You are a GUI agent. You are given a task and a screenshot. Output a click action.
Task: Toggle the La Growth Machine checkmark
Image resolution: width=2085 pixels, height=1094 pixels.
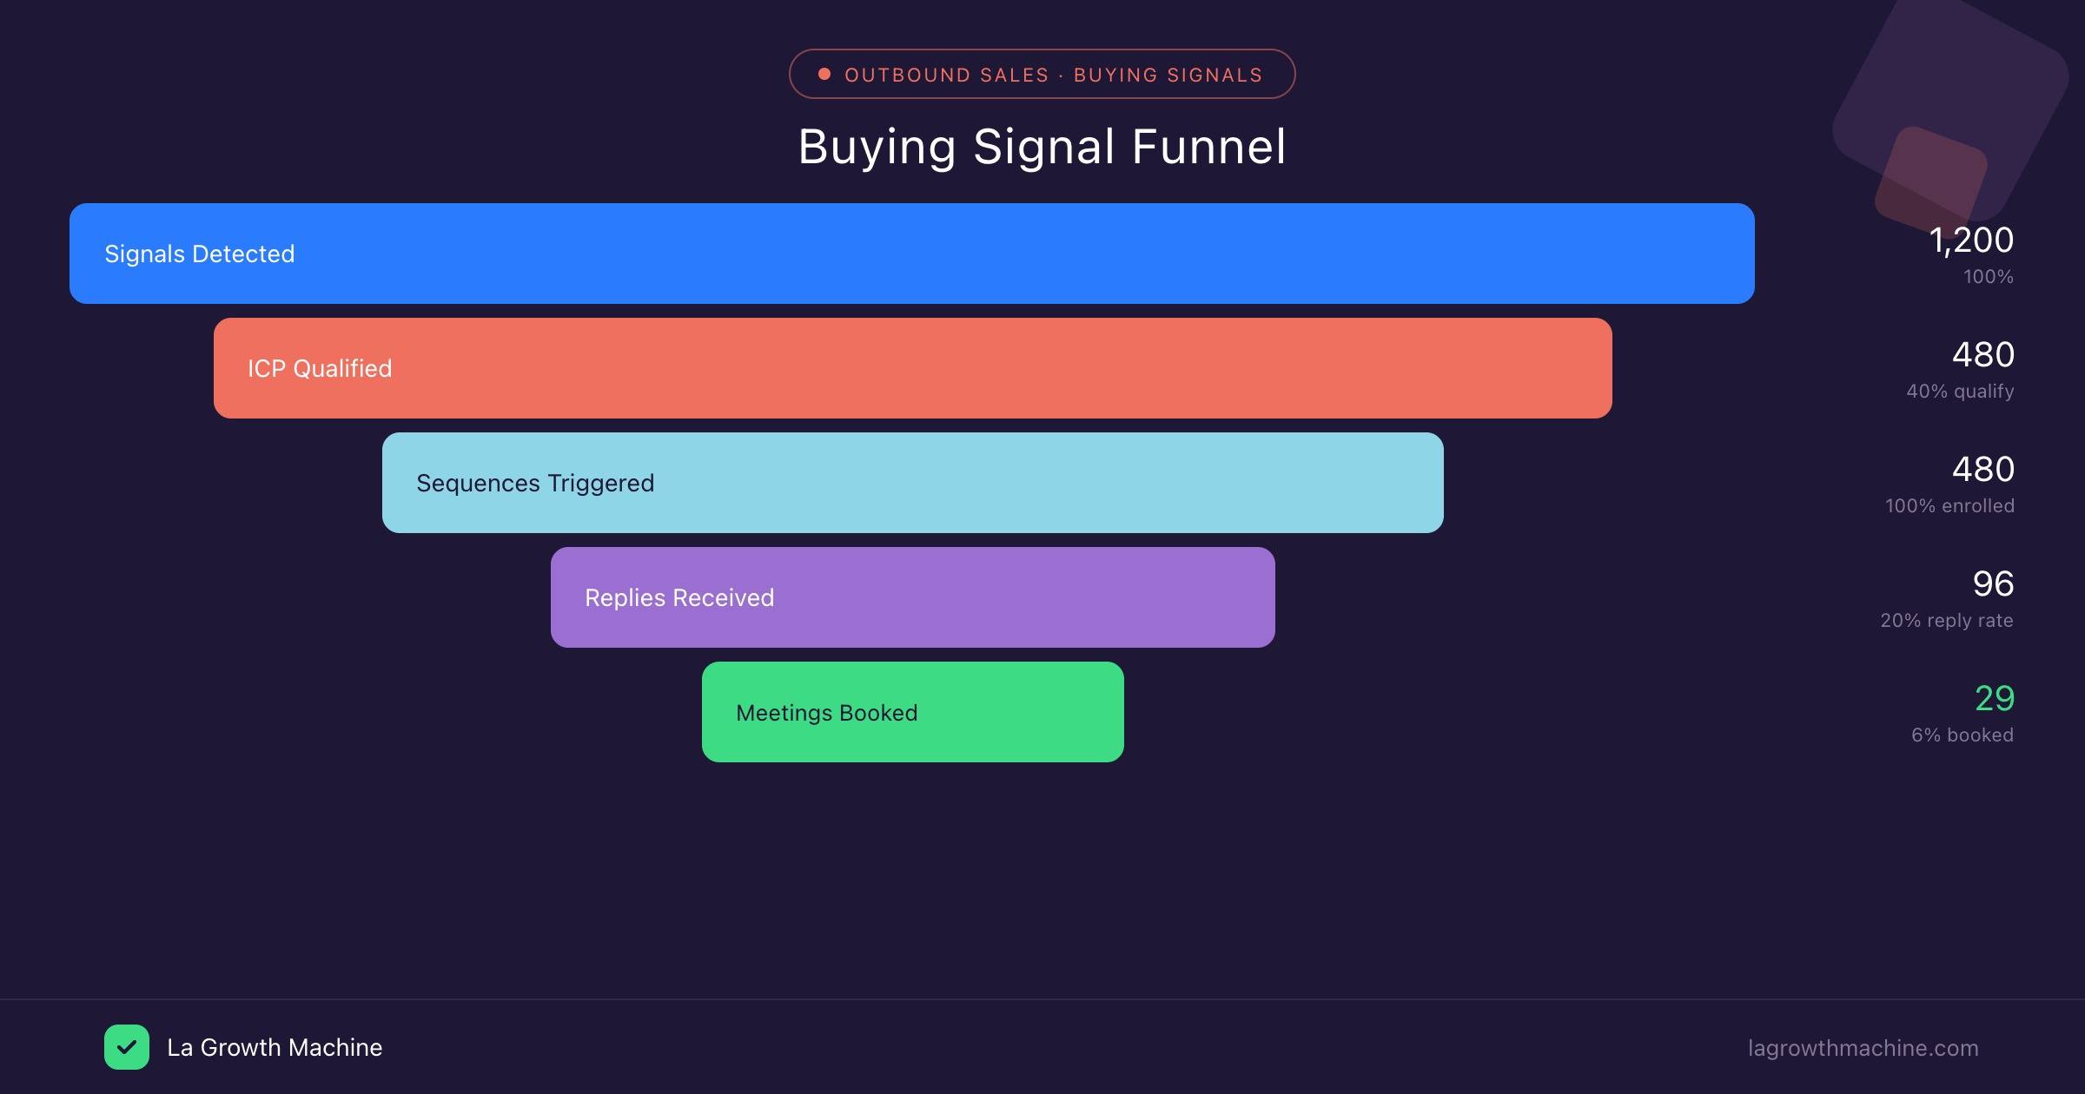click(127, 1047)
